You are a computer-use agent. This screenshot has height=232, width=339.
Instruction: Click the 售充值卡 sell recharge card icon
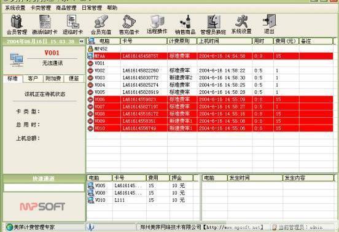tap(129, 25)
